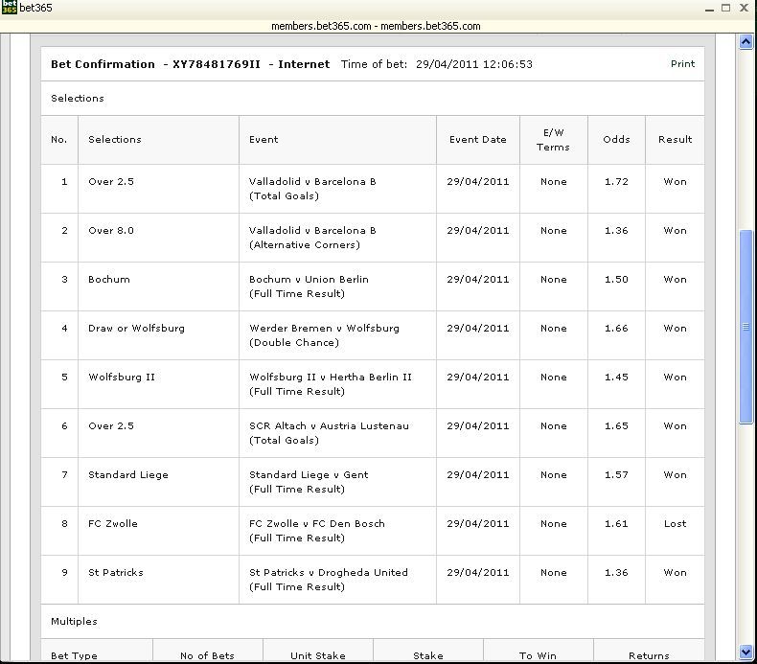Click time of bet 29/04/2011 12:06:53
This screenshot has height=664, width=757.
coord(474,64)
